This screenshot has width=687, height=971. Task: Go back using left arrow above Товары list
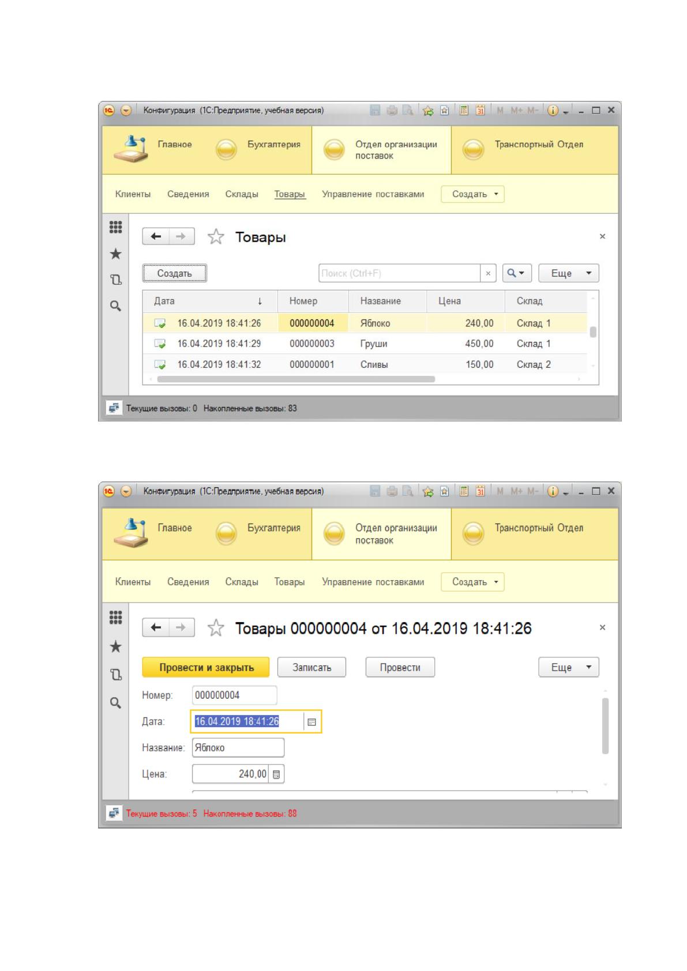156,236
